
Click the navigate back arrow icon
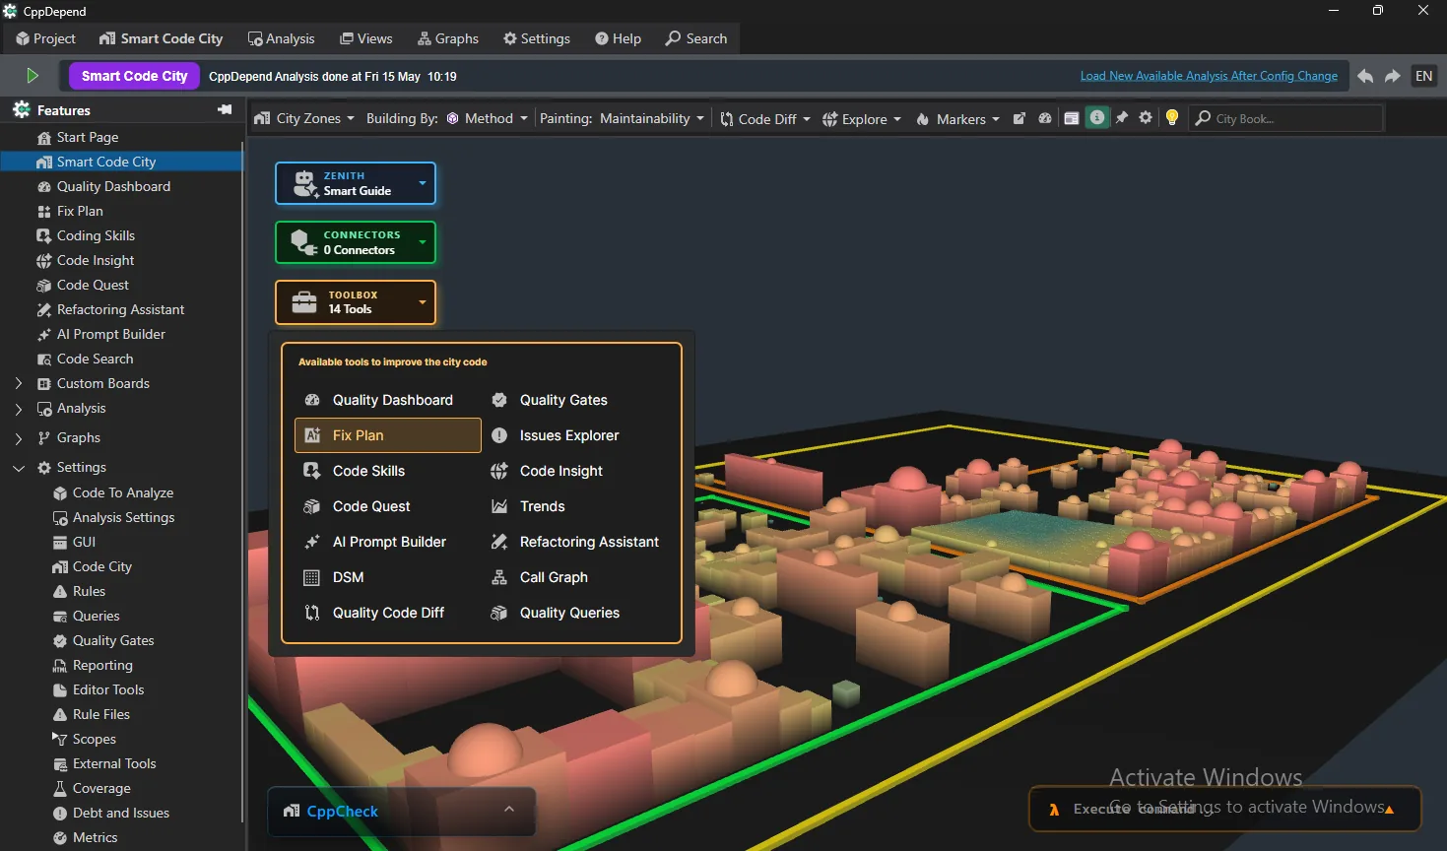click(1365, 76)
